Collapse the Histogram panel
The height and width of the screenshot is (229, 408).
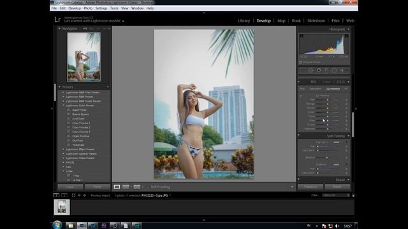tap(349, 29)
